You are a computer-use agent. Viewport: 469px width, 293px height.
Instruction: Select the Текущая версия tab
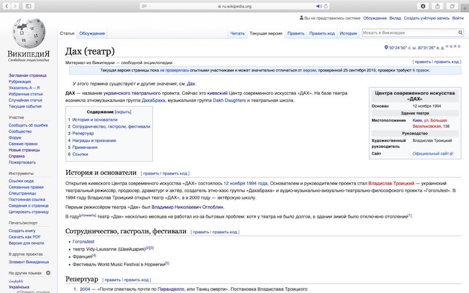tap(266, 33)
